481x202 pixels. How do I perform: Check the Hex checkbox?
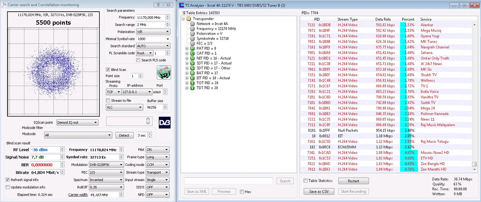pyautogui.click(x=242, y=191)
